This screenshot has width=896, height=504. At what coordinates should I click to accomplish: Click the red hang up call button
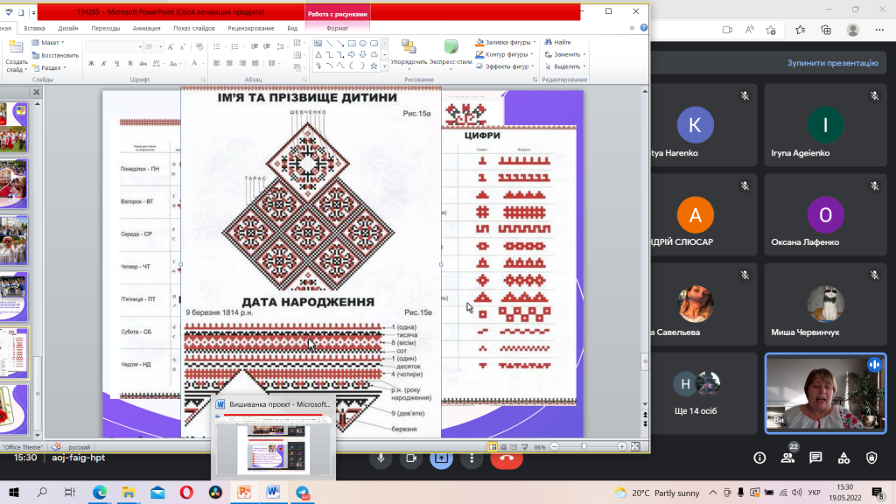[x=507, y=458]
